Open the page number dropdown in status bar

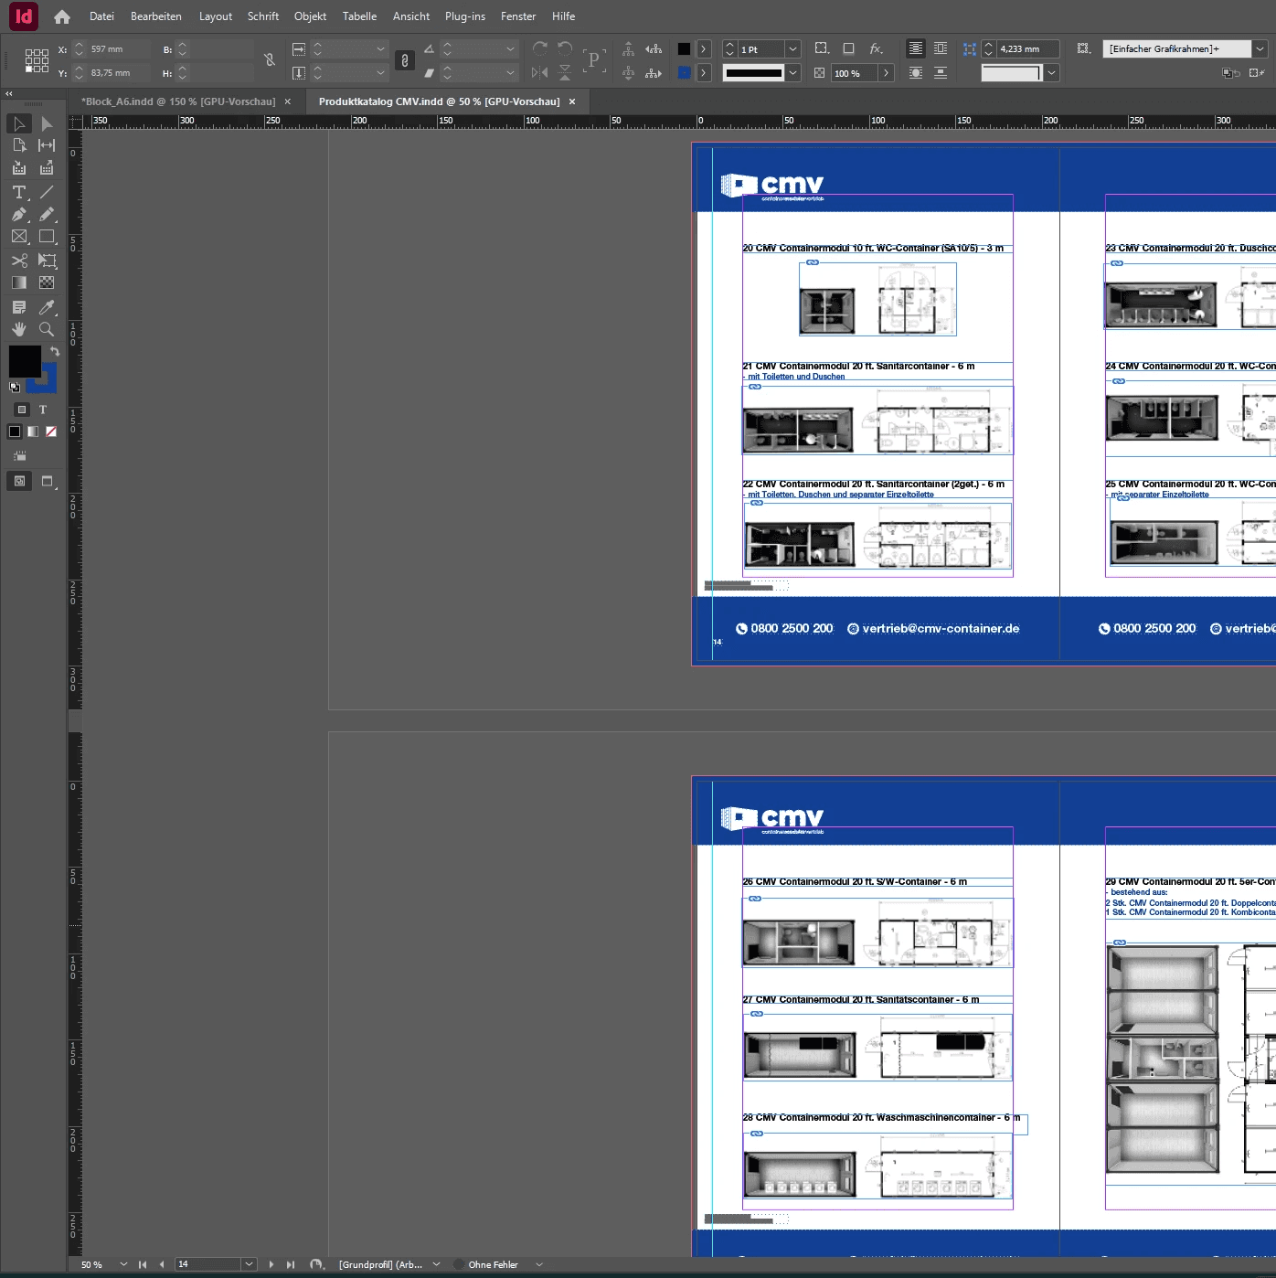[x=249, y=1264]
